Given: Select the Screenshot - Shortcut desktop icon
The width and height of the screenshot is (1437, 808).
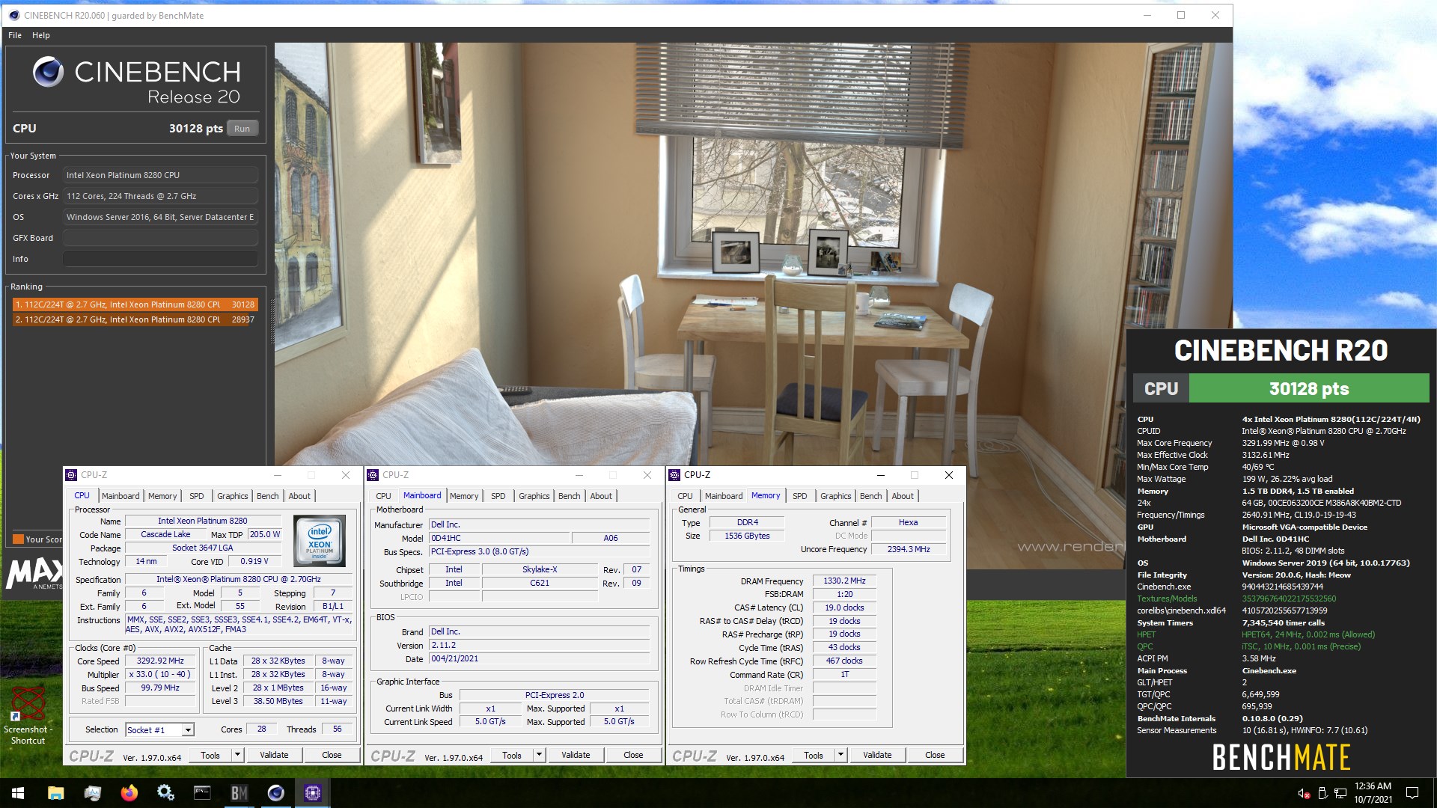Looking at the screenshot, I should 28,716.
